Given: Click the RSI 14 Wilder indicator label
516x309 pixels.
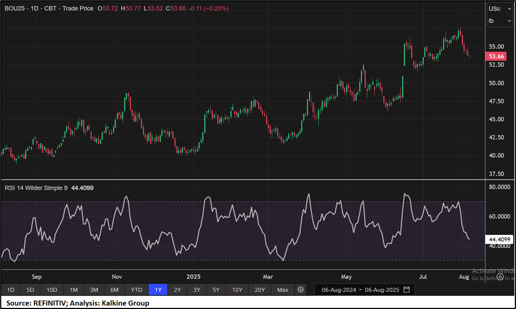Looking at the screenshot, I should click(x=36, y=188).
